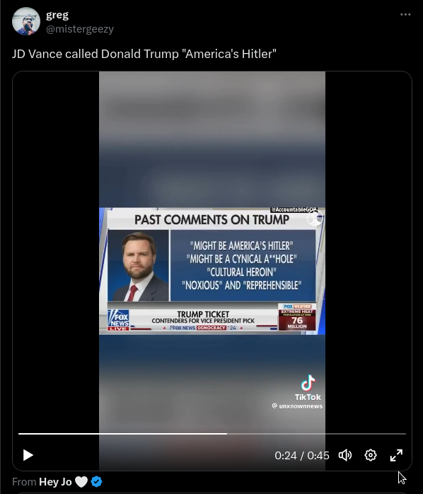423x494 pixels.
Task: Click the tweet text about JD Vance
Action: [144, 54]
